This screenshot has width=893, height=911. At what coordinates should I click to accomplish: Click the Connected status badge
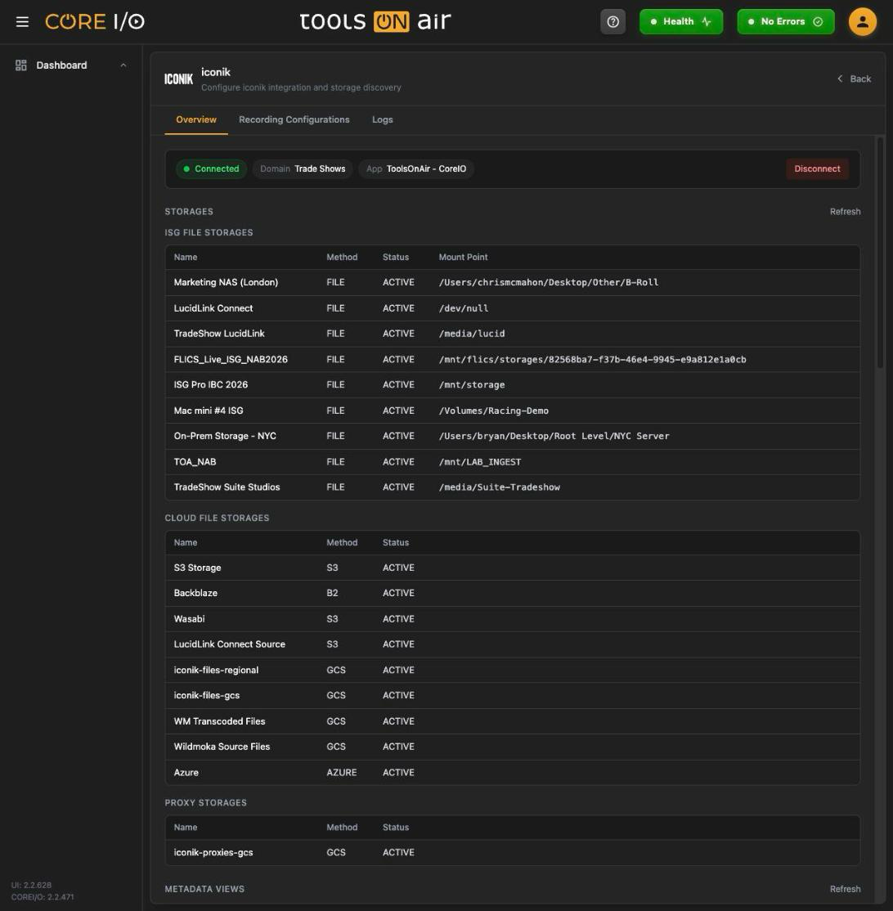(x=212, y=168)
